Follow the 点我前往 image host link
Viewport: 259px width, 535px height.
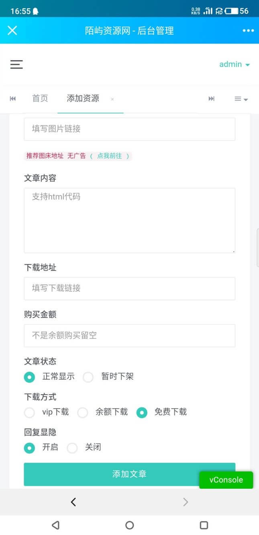coord(109,156)
